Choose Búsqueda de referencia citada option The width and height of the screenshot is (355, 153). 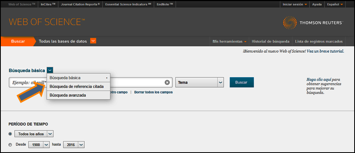pyautogui.click(x=78, y=86)
